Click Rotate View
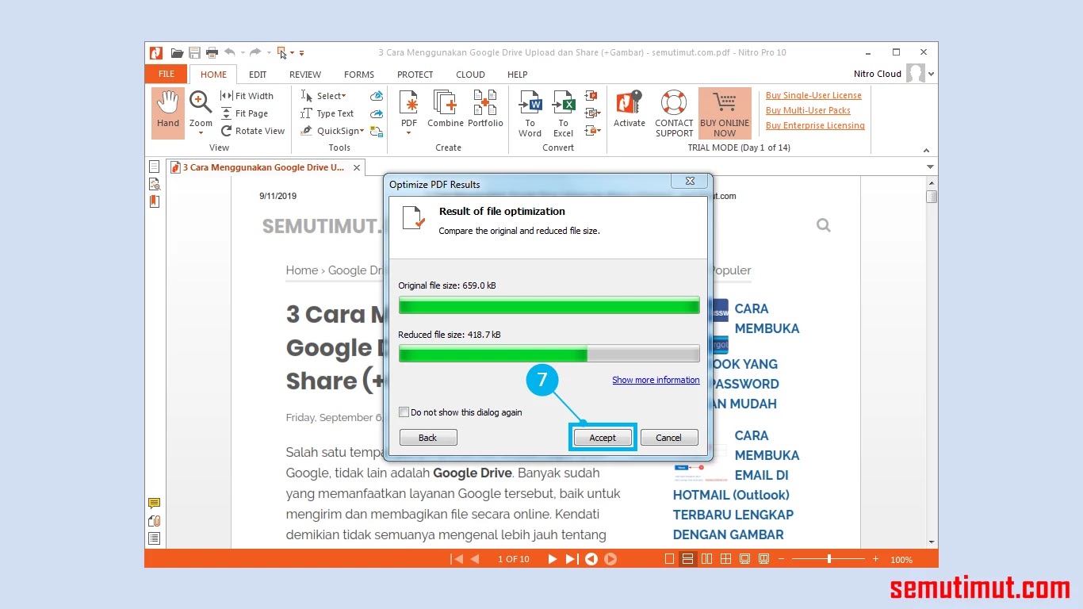The height and width of the screenshot is (609, 1083). pyautogui.click(x=252, y=131)
